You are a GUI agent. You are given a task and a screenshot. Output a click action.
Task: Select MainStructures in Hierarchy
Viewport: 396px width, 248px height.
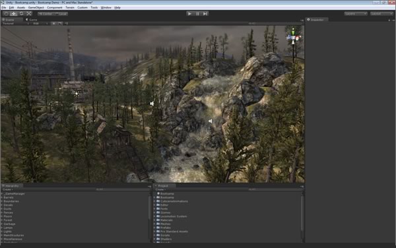14,235
